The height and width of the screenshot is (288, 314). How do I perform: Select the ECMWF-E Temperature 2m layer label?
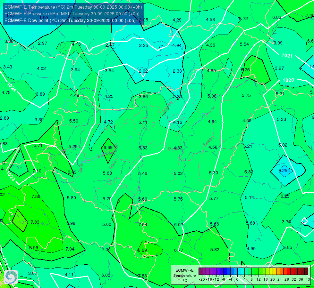(73, 7)
